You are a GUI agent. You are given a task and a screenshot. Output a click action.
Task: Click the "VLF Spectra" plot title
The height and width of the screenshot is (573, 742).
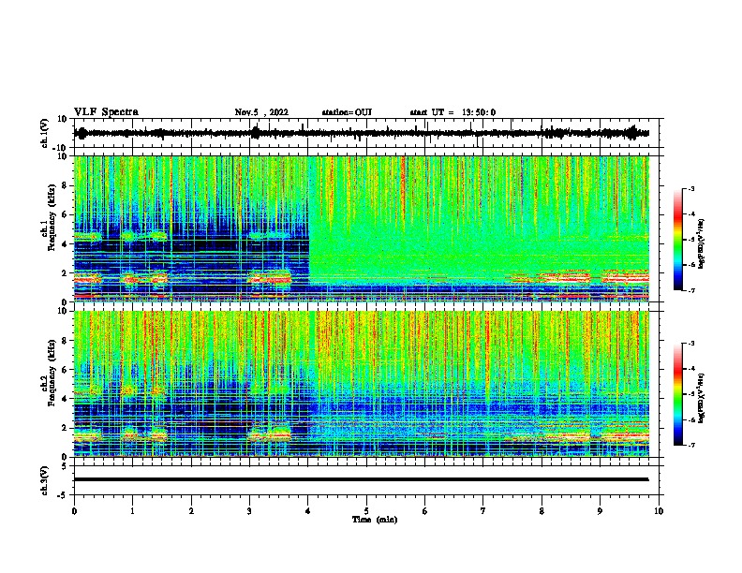(106, 112)
